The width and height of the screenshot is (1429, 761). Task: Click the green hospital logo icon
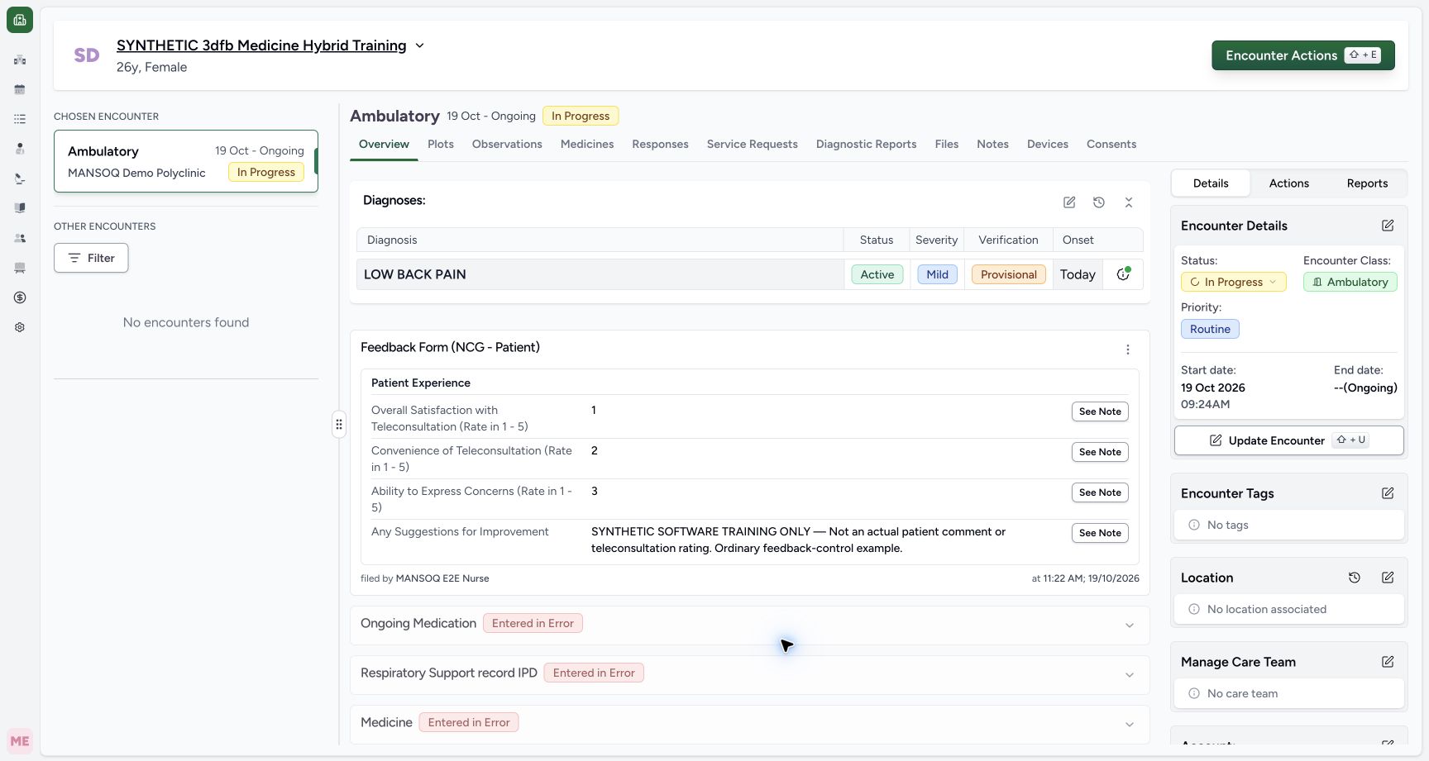[x=20, y=20]
